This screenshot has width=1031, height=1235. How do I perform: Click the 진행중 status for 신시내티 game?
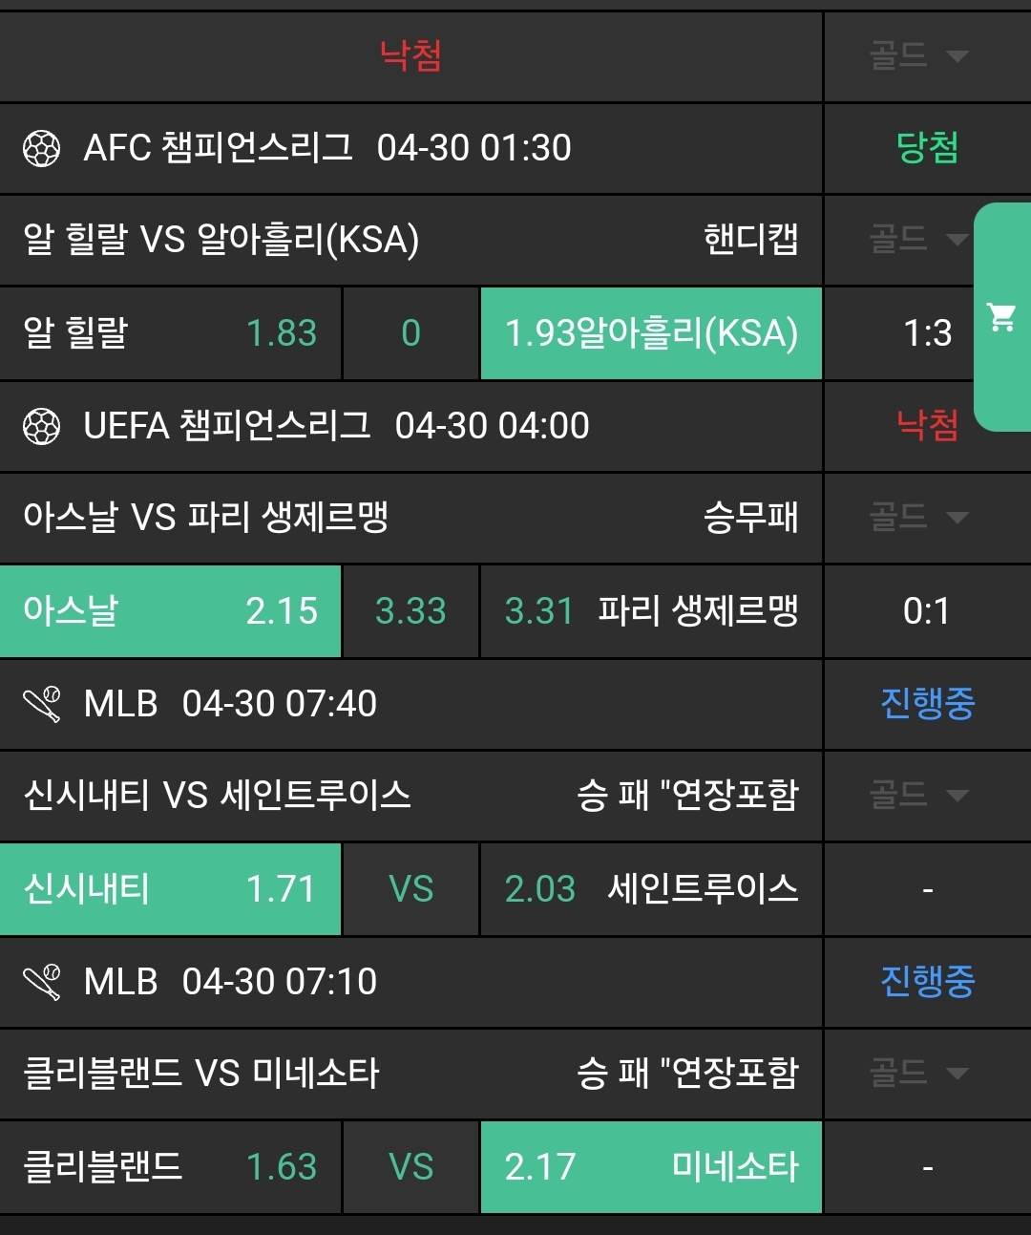tap(927, 704)
